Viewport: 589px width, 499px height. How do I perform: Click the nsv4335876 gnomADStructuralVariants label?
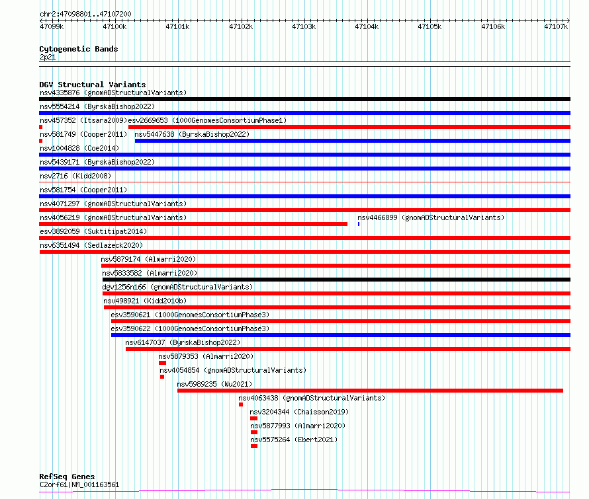point(113,93)
